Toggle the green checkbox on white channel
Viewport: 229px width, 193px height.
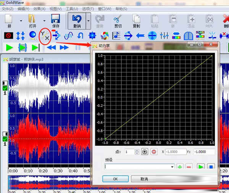pos(5,88)
